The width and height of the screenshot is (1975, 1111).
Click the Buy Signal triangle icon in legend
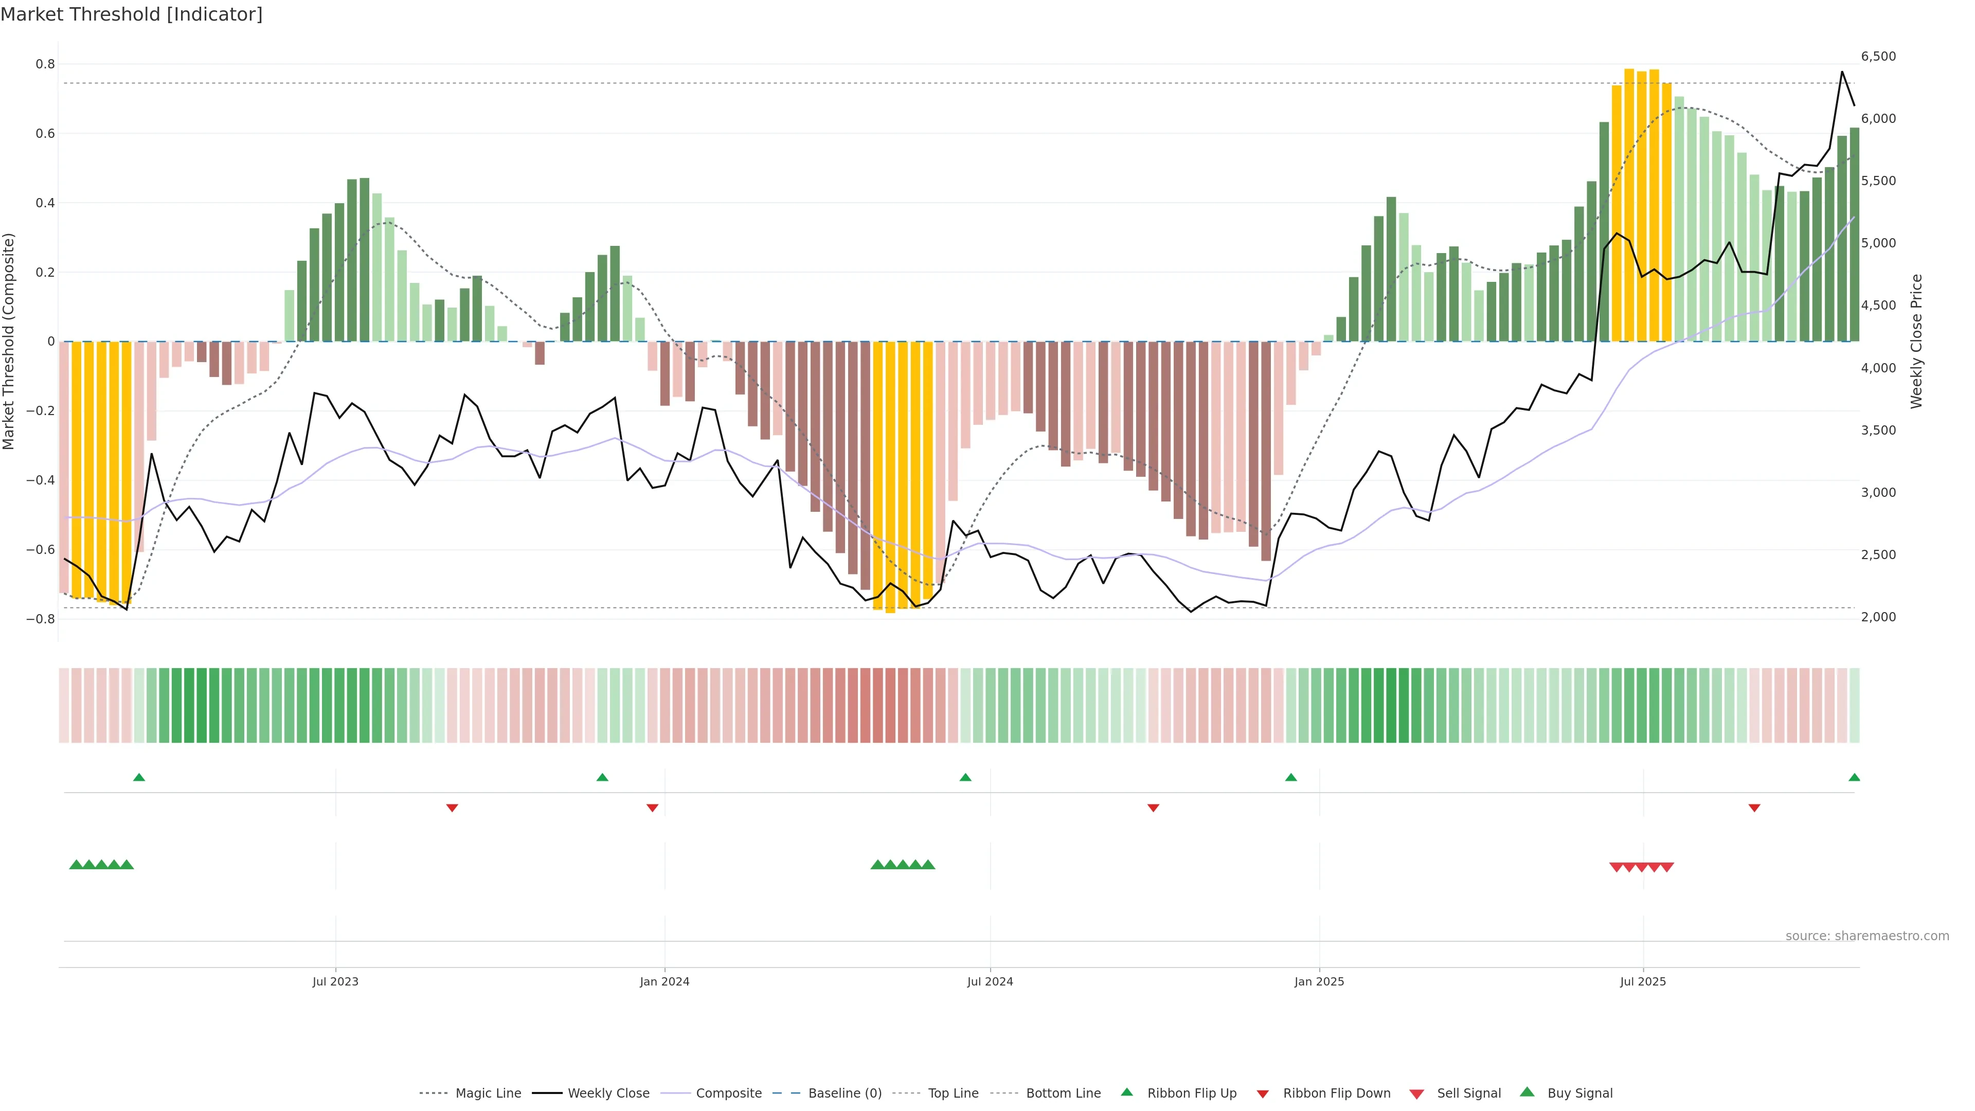point(1527,1092)
